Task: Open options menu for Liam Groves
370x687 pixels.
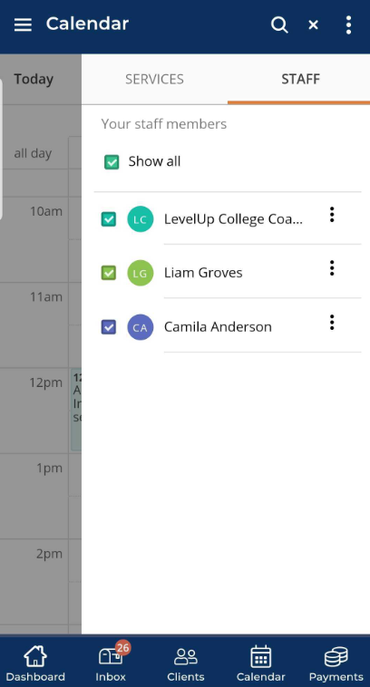Action: point(332,268)
